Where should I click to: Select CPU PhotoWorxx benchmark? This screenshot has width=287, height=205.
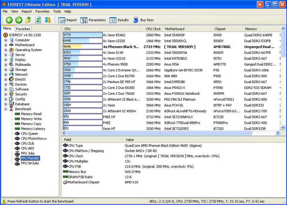[x=34, y=139]
